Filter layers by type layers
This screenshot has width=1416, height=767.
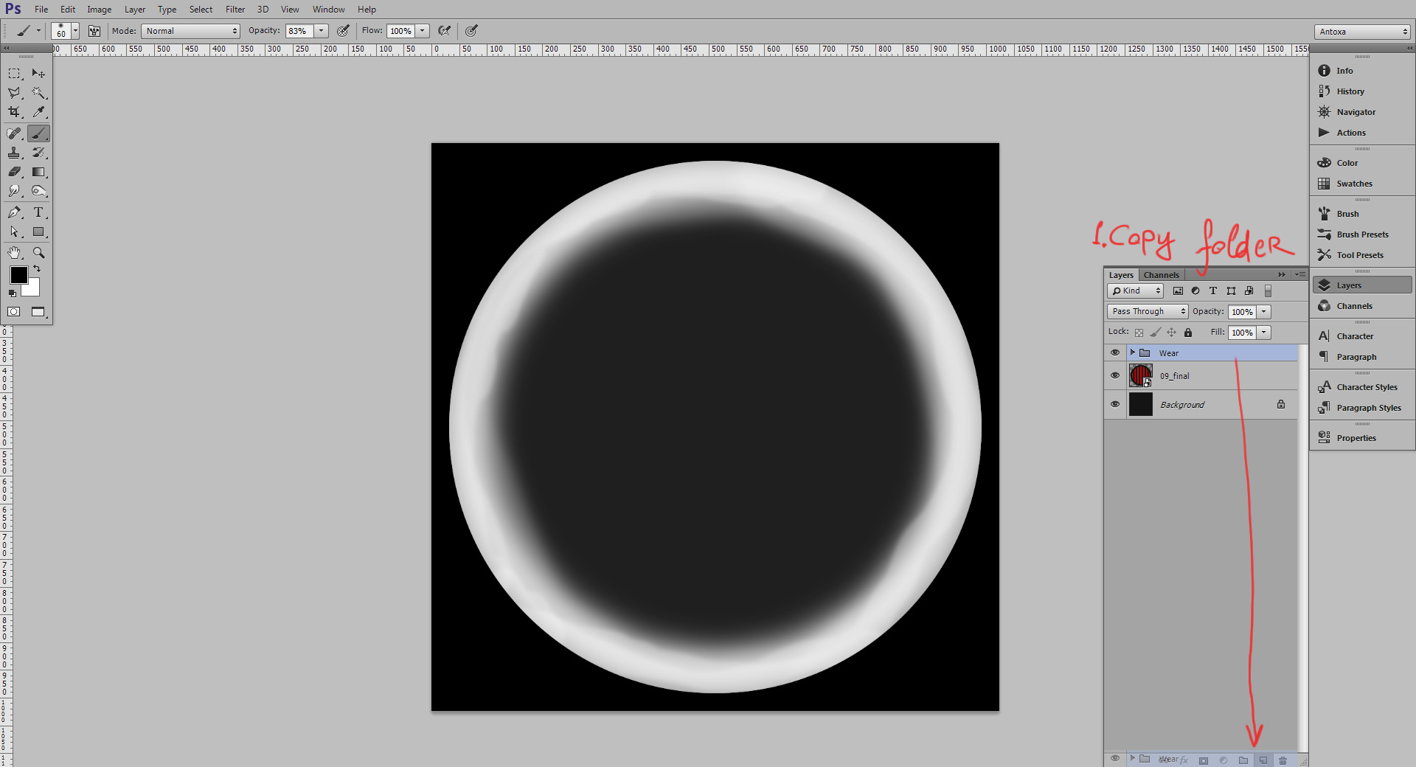coord(1213,291)
